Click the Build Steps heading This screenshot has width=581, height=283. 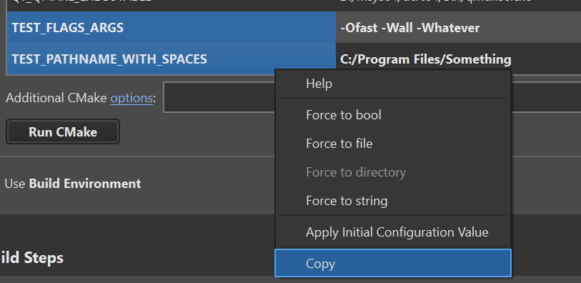click(31, 258)
